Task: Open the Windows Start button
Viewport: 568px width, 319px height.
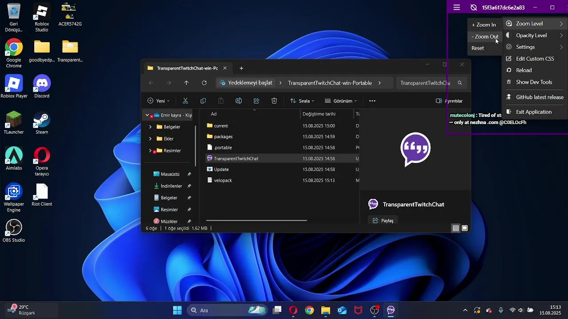Action: pos(177,310)
